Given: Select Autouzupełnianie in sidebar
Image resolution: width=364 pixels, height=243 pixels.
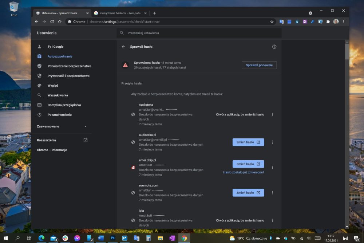Looking at the screenshot, I should [x=60, y=56].
